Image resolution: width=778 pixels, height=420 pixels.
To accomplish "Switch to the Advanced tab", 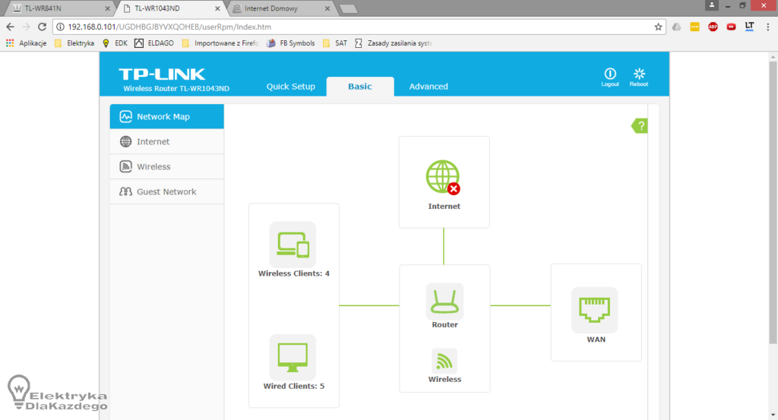I will point(429,87).
